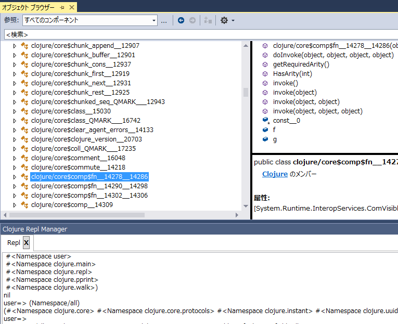Click class icon of comp$fn__14290__14298
This screenshot has height=324, width=398.
(x=24, y=186)
